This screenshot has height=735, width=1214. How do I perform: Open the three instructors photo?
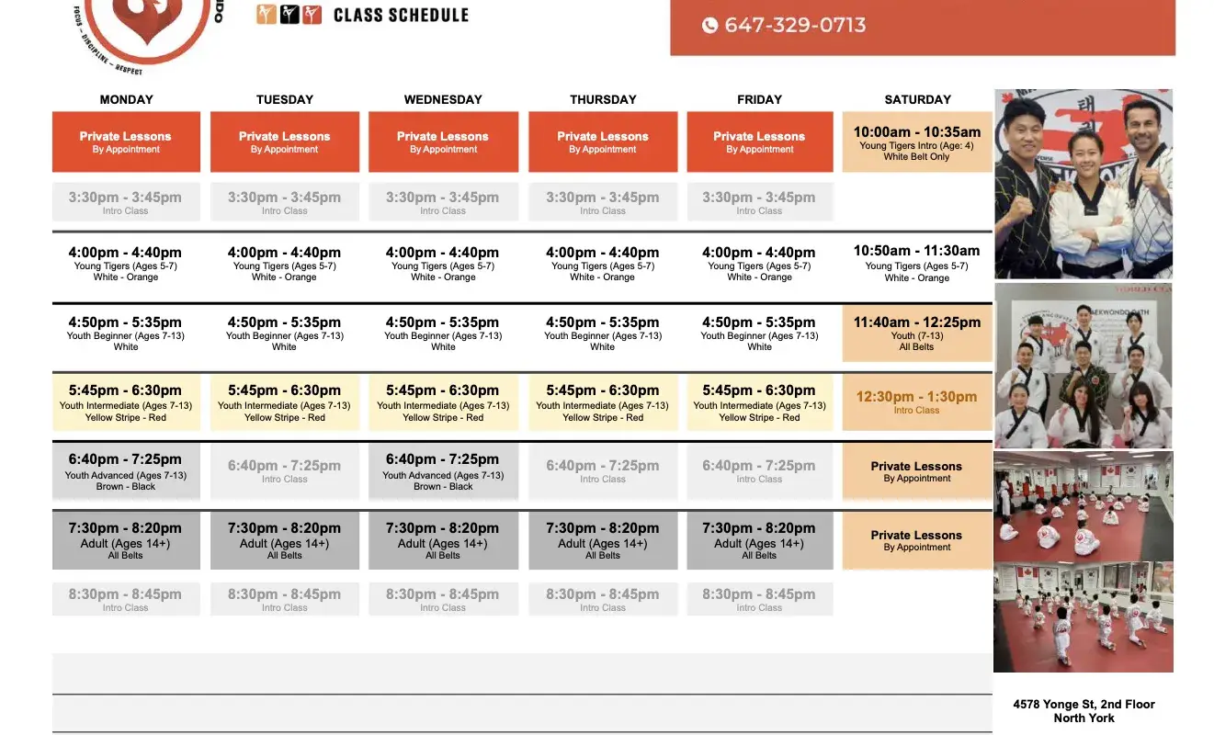point(1084,184)
